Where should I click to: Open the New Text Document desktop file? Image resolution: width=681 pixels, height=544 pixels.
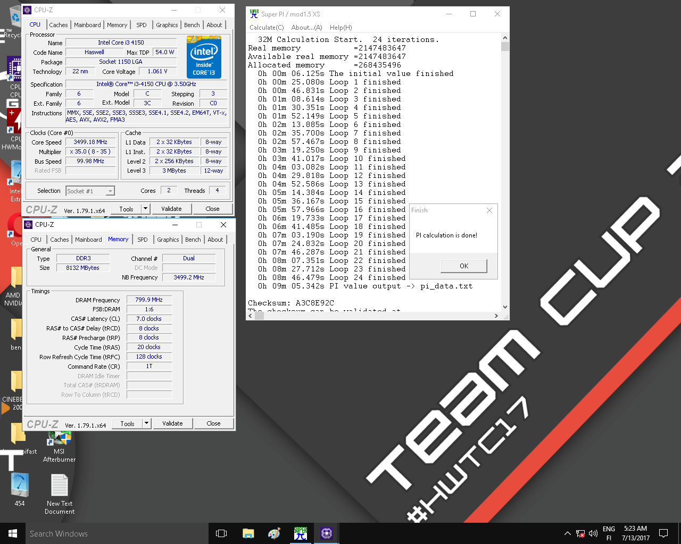(x=60, y=494)
